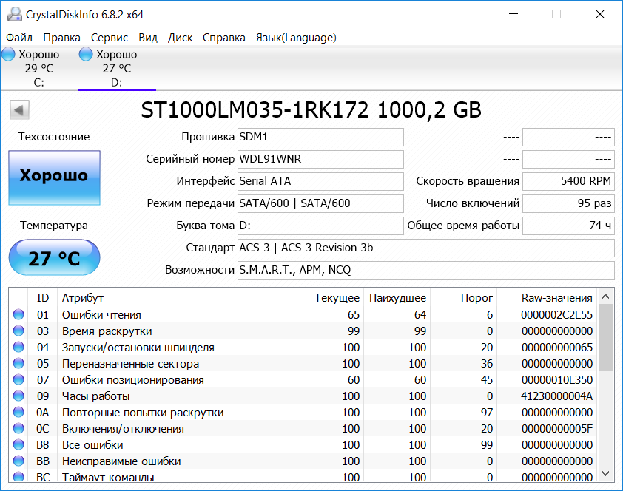623x491 pixels.
Task: Click status orb for Время раскрутки row
Action: click(x=18, y=331)
